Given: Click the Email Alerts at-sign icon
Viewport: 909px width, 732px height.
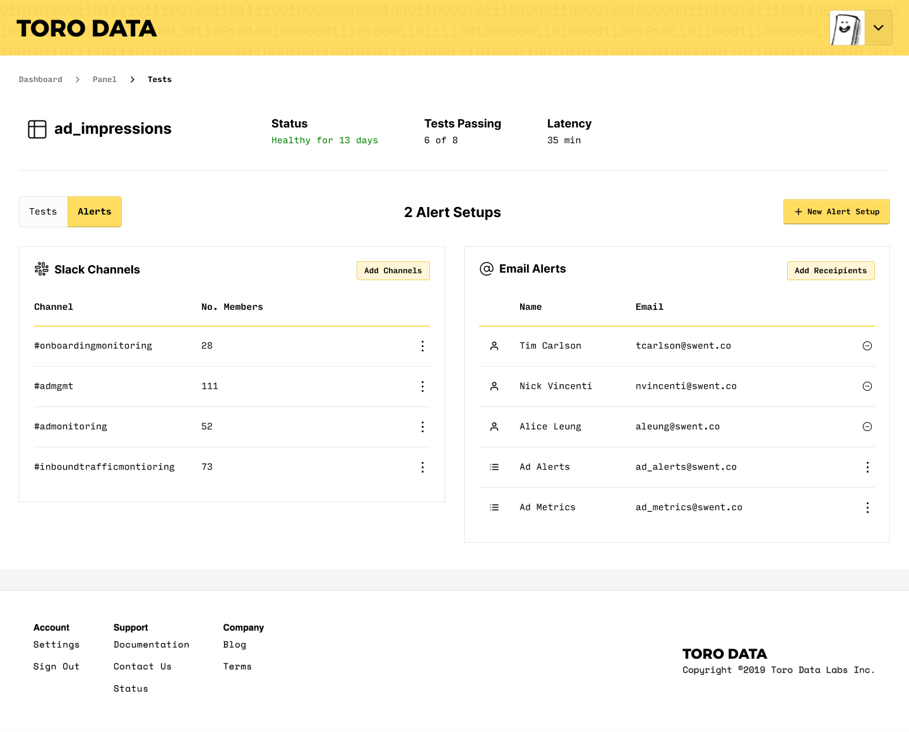Looking at the screenshot, I should pyautogui.click(x=487, y=269).
